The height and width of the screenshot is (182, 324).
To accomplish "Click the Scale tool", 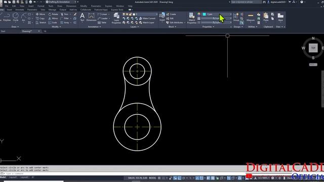I will click(53, 22).
